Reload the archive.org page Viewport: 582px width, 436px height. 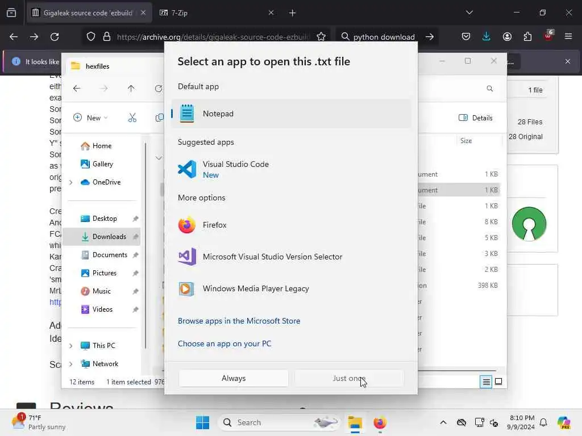[x=55, y=37]
